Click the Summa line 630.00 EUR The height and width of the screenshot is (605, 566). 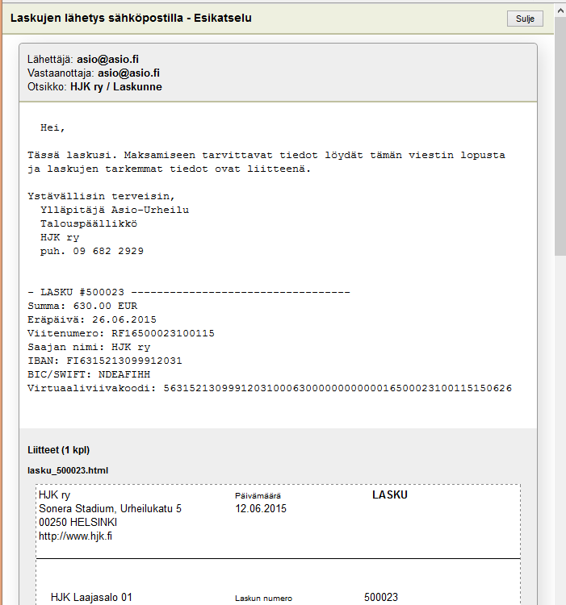click(82, 306)
